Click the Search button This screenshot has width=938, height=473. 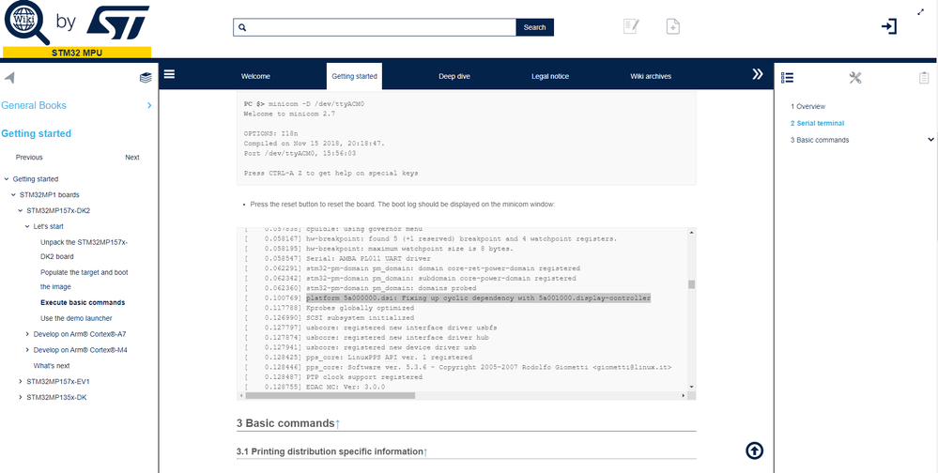pyautogui.click(x=535, y=27)
